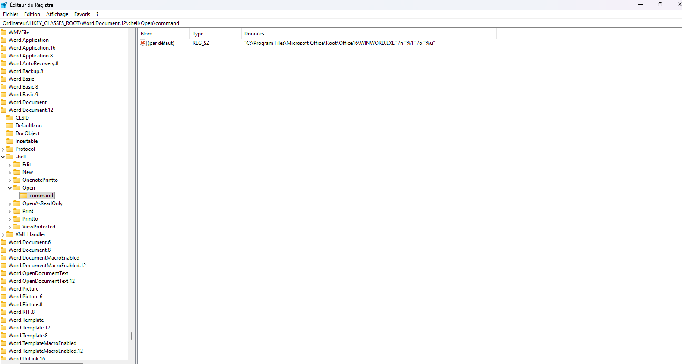Click the REG_SZ type cell

201,43
